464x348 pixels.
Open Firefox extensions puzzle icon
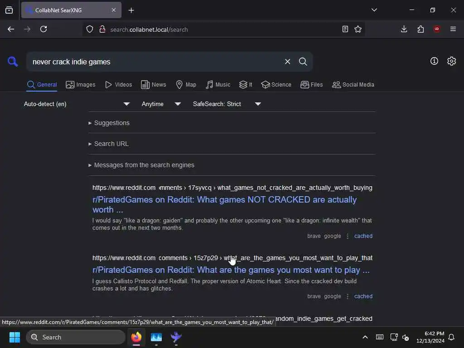420,29
